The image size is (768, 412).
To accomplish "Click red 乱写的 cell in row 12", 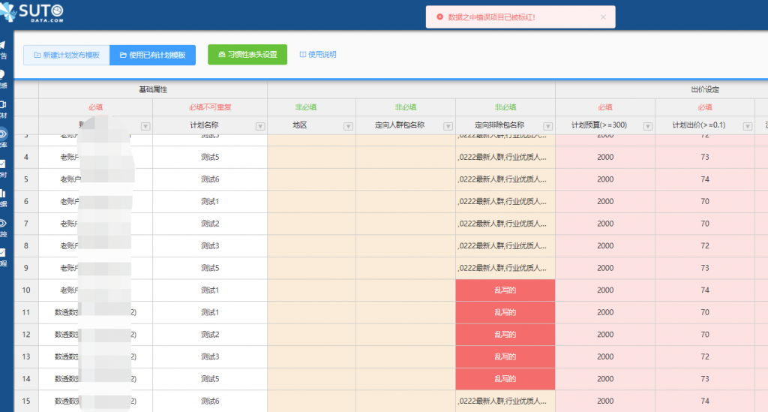I will click(505, 335).
